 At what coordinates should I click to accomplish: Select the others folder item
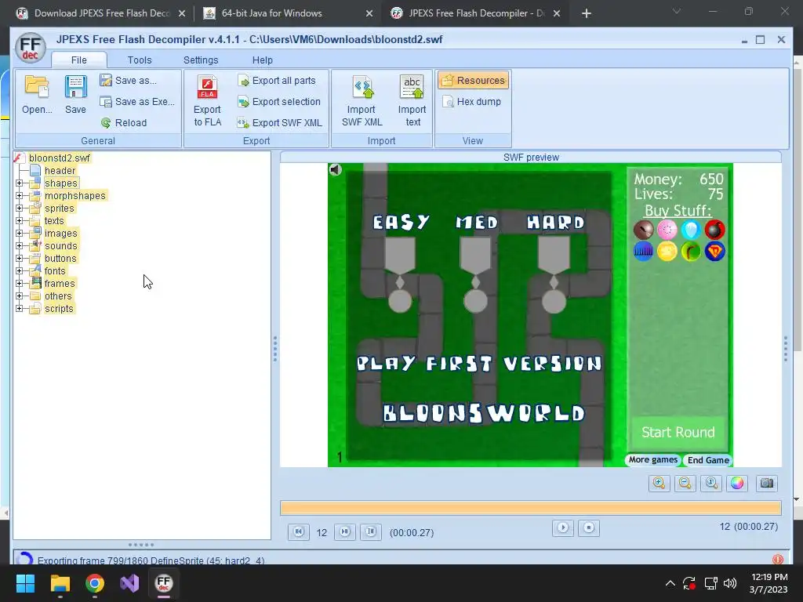click(58, 296)
